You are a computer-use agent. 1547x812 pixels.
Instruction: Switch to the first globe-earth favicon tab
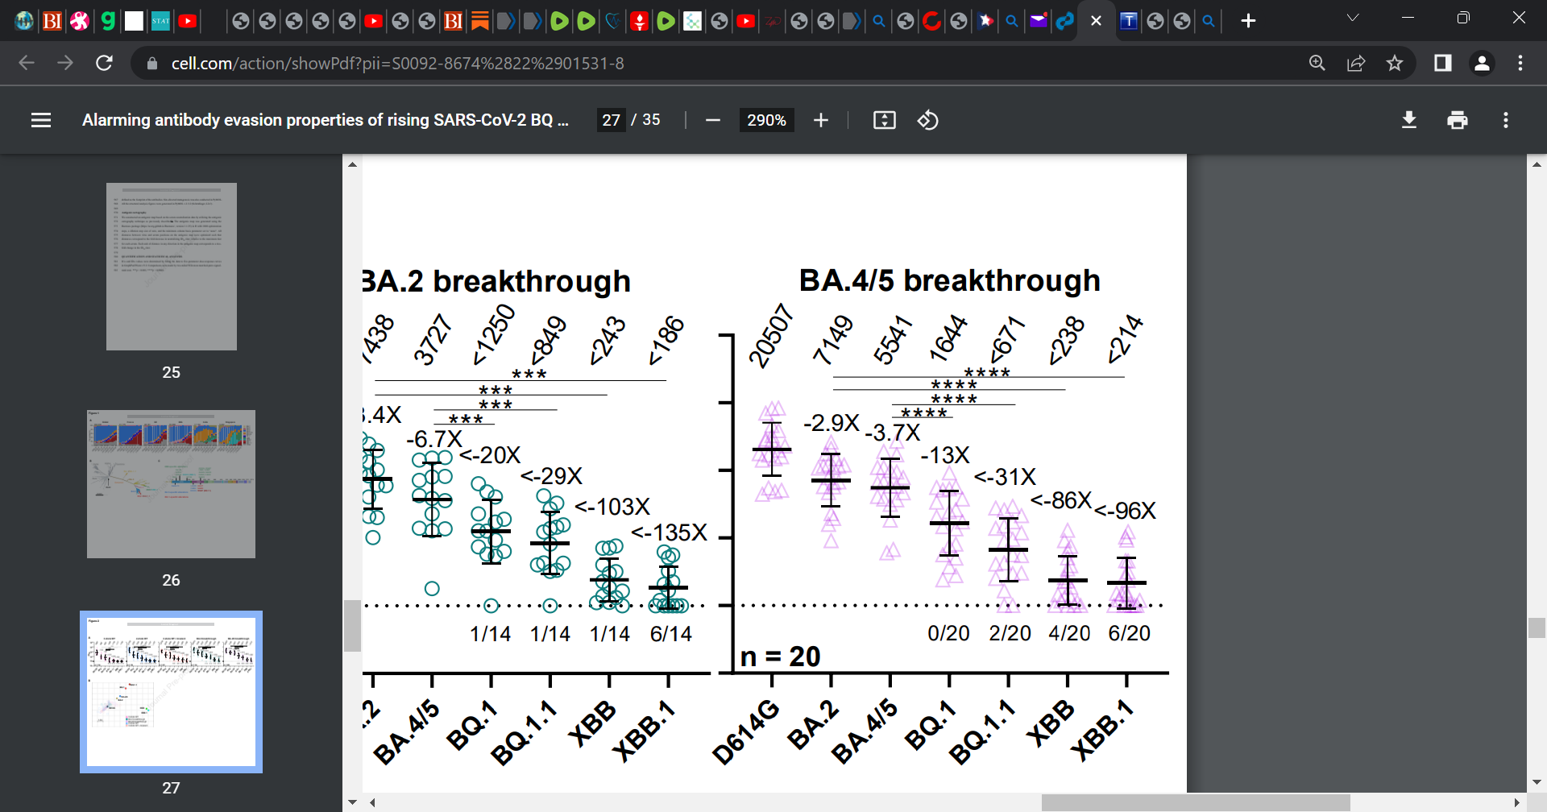click(x=24, y=21)
